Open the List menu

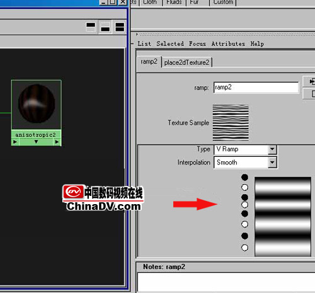[144, 43]
